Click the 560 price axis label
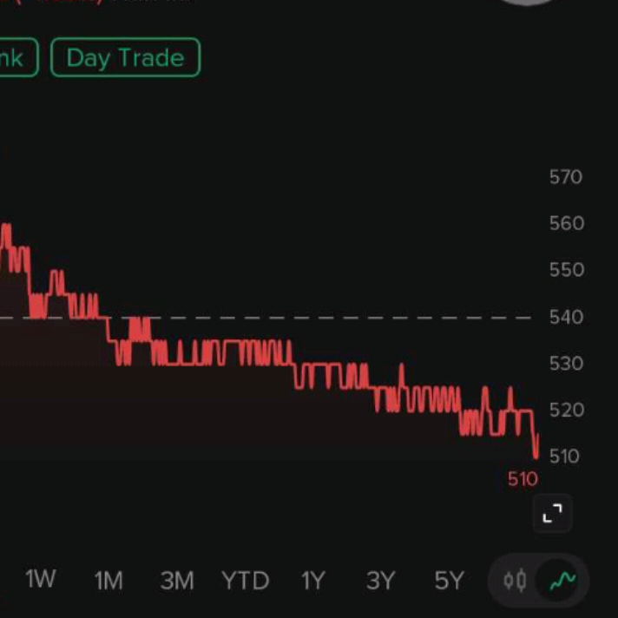The image size is (618, 618). [x=566, y=223]
